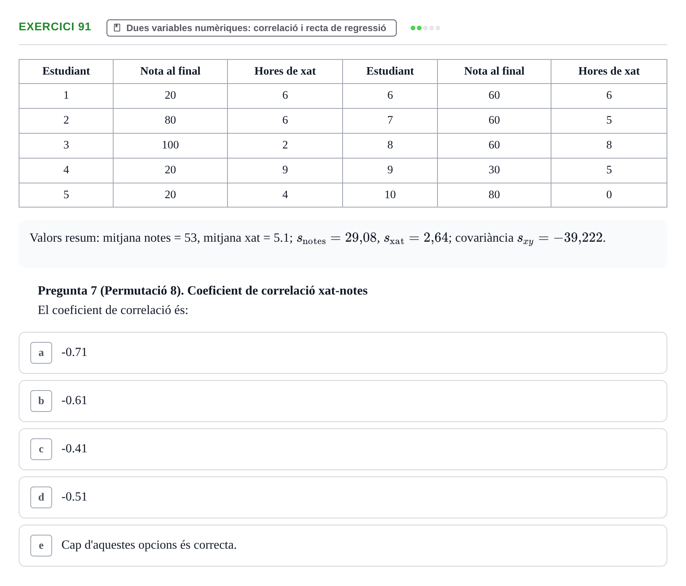Click the green difficulty dots indicator

[x=425, y=28]
